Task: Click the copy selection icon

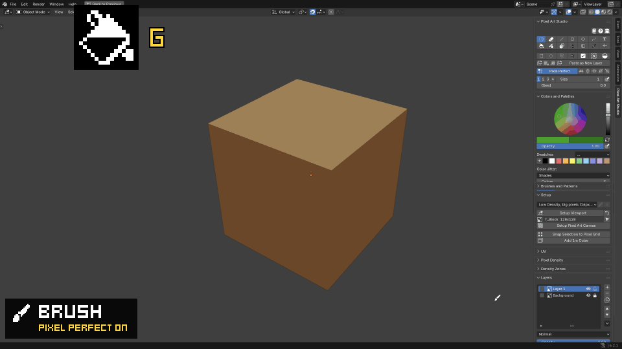Action: point(540,63)
